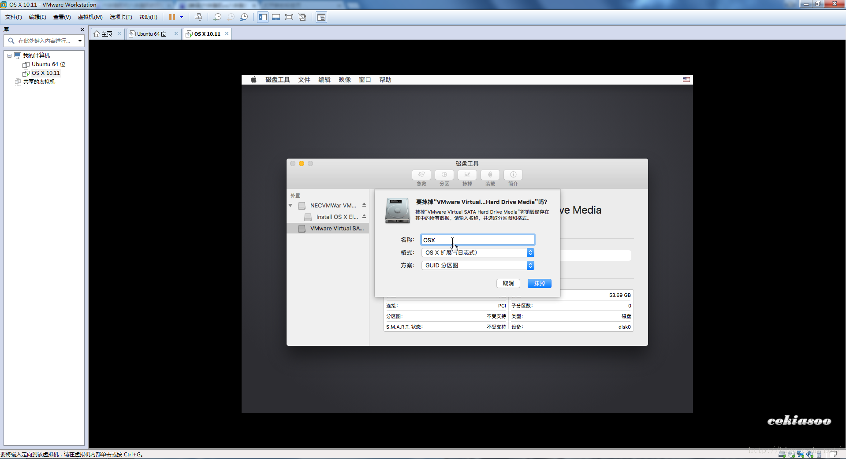Open the 窗口 menu in macOS menu bar

pos(365,80)
